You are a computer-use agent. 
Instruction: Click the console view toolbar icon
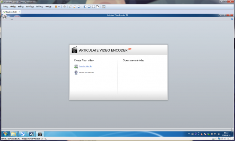104,7
